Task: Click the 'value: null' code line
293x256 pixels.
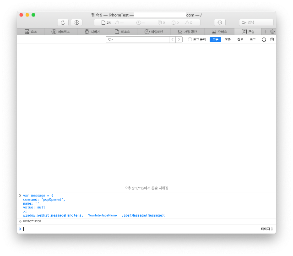Action: 34,207
